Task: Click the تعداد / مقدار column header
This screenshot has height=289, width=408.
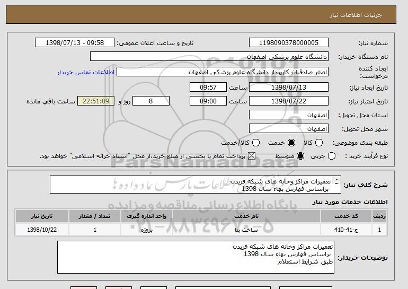Action: [95, 216]
